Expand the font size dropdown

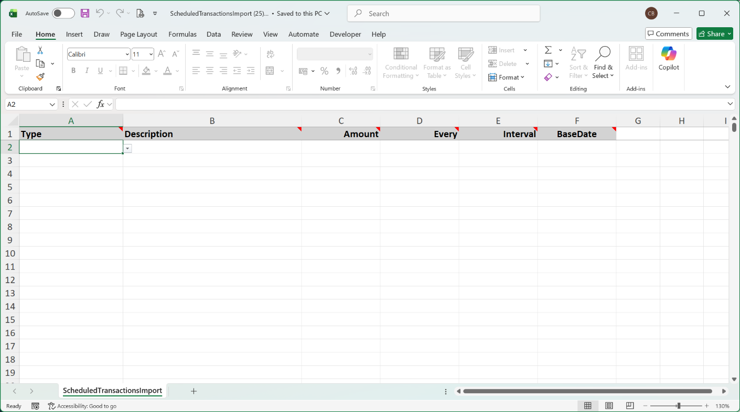pyautogui.click(x=151, y=54)
